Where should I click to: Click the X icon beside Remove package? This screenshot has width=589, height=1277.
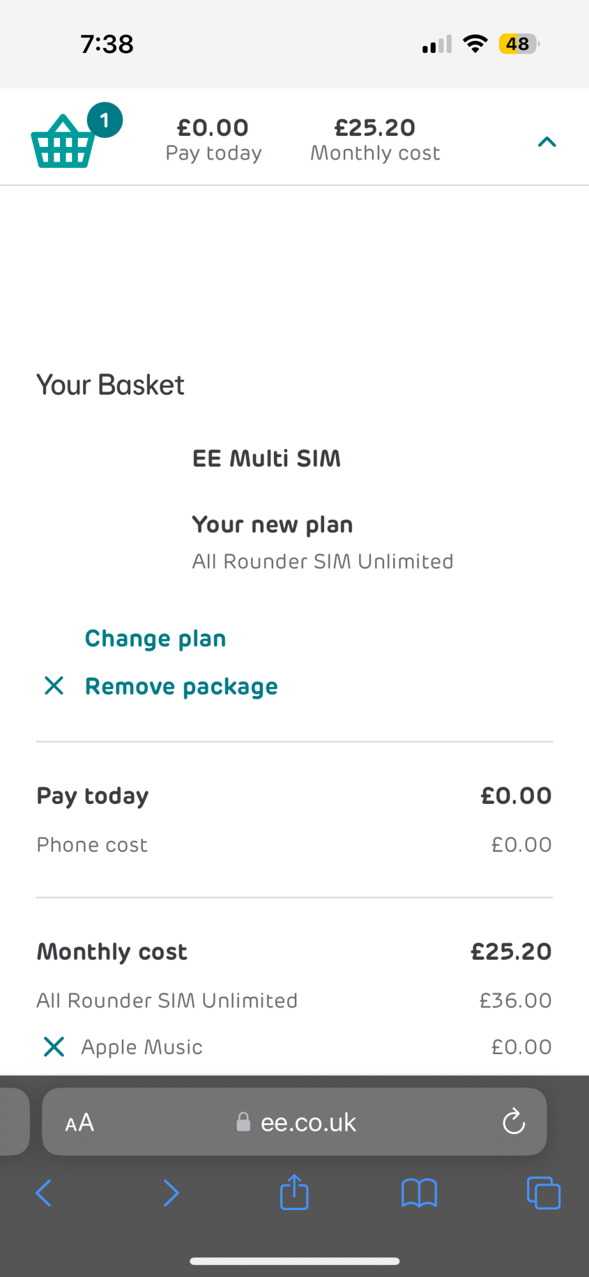54,686
